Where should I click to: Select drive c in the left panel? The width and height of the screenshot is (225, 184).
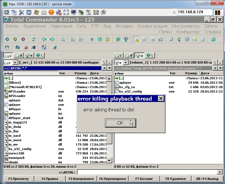(8, 56)
